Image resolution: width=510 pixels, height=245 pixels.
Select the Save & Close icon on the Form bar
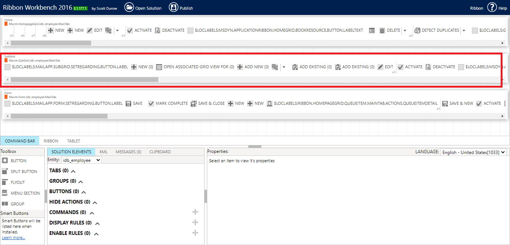[194, 103]
